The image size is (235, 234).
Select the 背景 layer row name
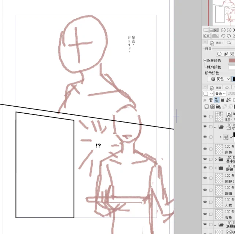coord(228,217)
